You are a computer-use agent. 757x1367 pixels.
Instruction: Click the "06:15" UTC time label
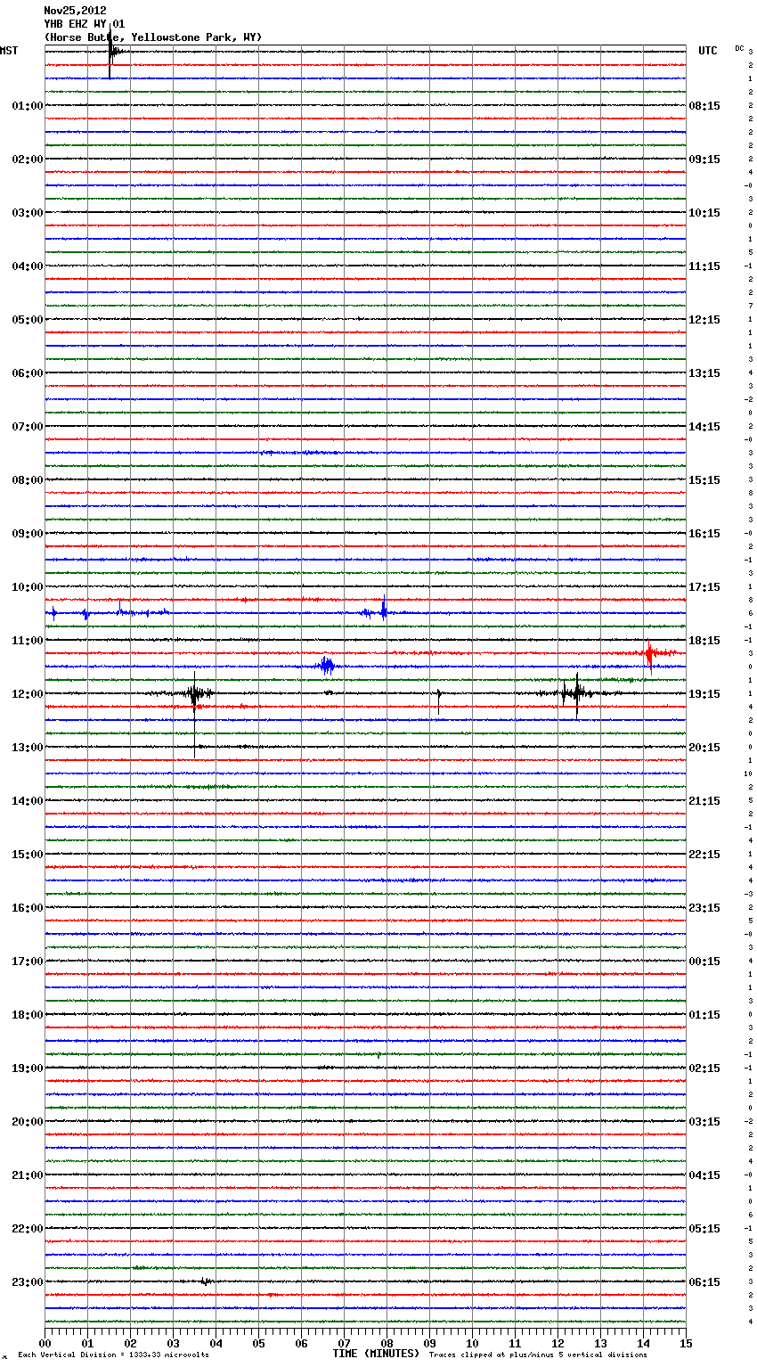click(704, 1282)
